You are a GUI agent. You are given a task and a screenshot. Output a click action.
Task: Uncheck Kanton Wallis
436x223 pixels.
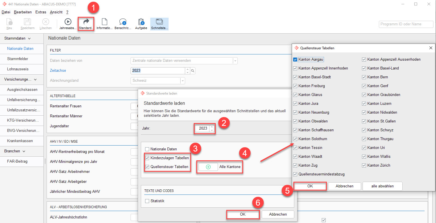coord(364,156)
